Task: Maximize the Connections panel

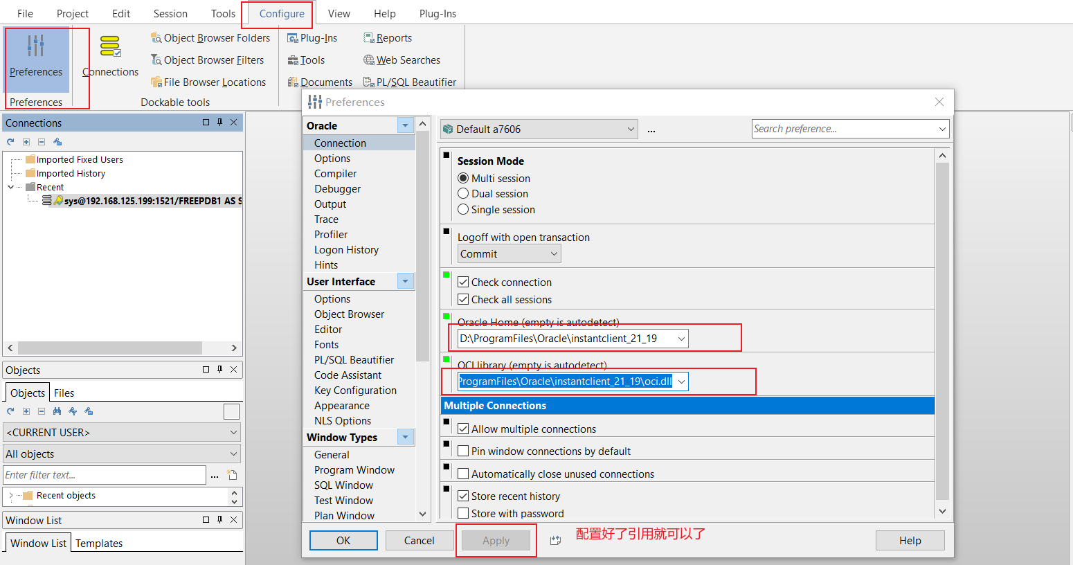Action: pos(206,123)
